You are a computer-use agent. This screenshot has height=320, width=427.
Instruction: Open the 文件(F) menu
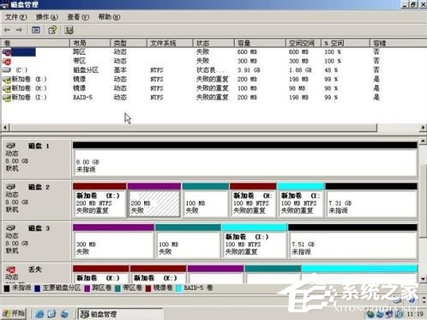(16, 17)
